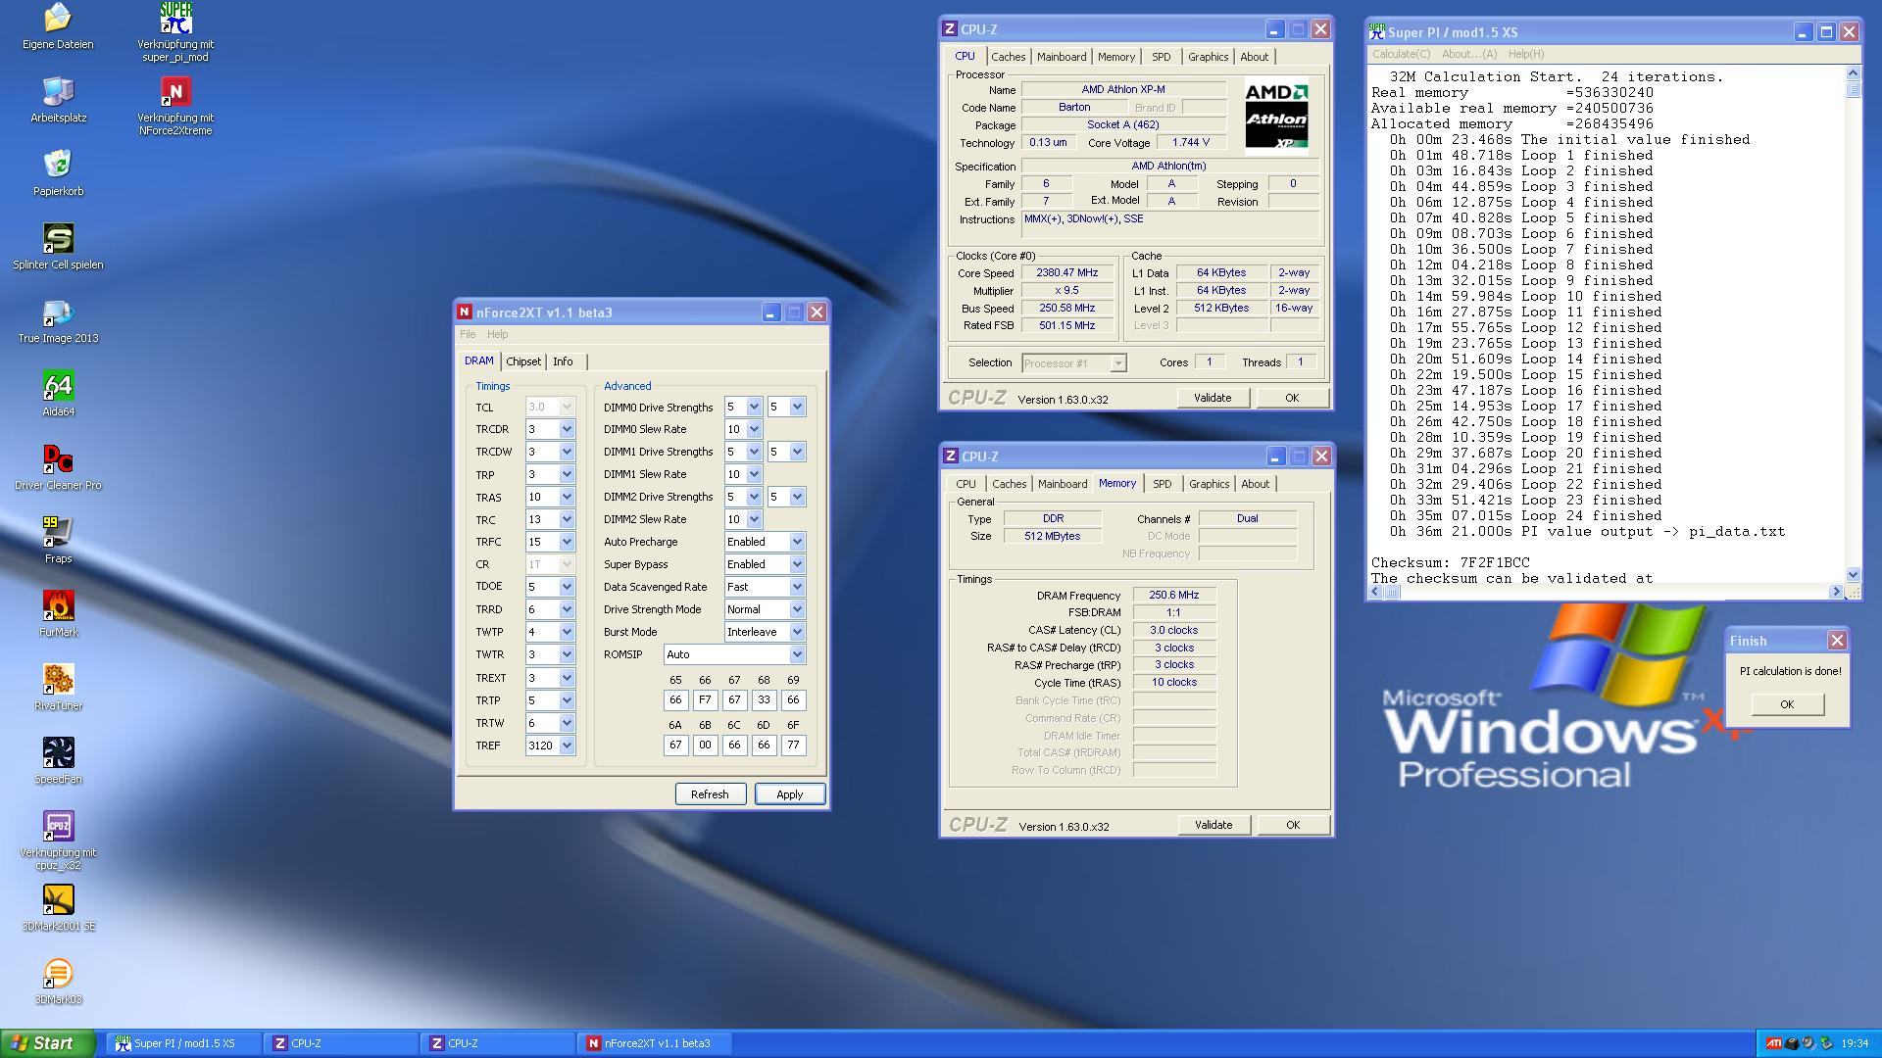Image resolution: width=1882 pixels, height=1058 pixels.
Task: Click Validate in upper CPU-Z window
Action: [x=1213, y=398]
